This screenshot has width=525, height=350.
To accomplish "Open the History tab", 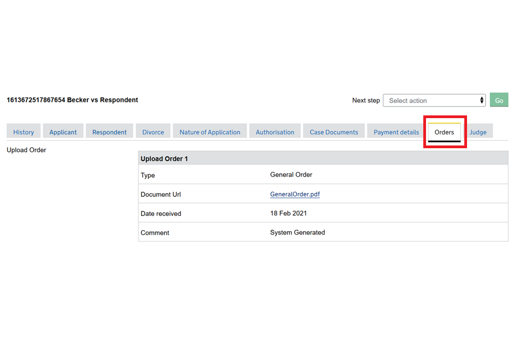I will (x=24, y=132).
